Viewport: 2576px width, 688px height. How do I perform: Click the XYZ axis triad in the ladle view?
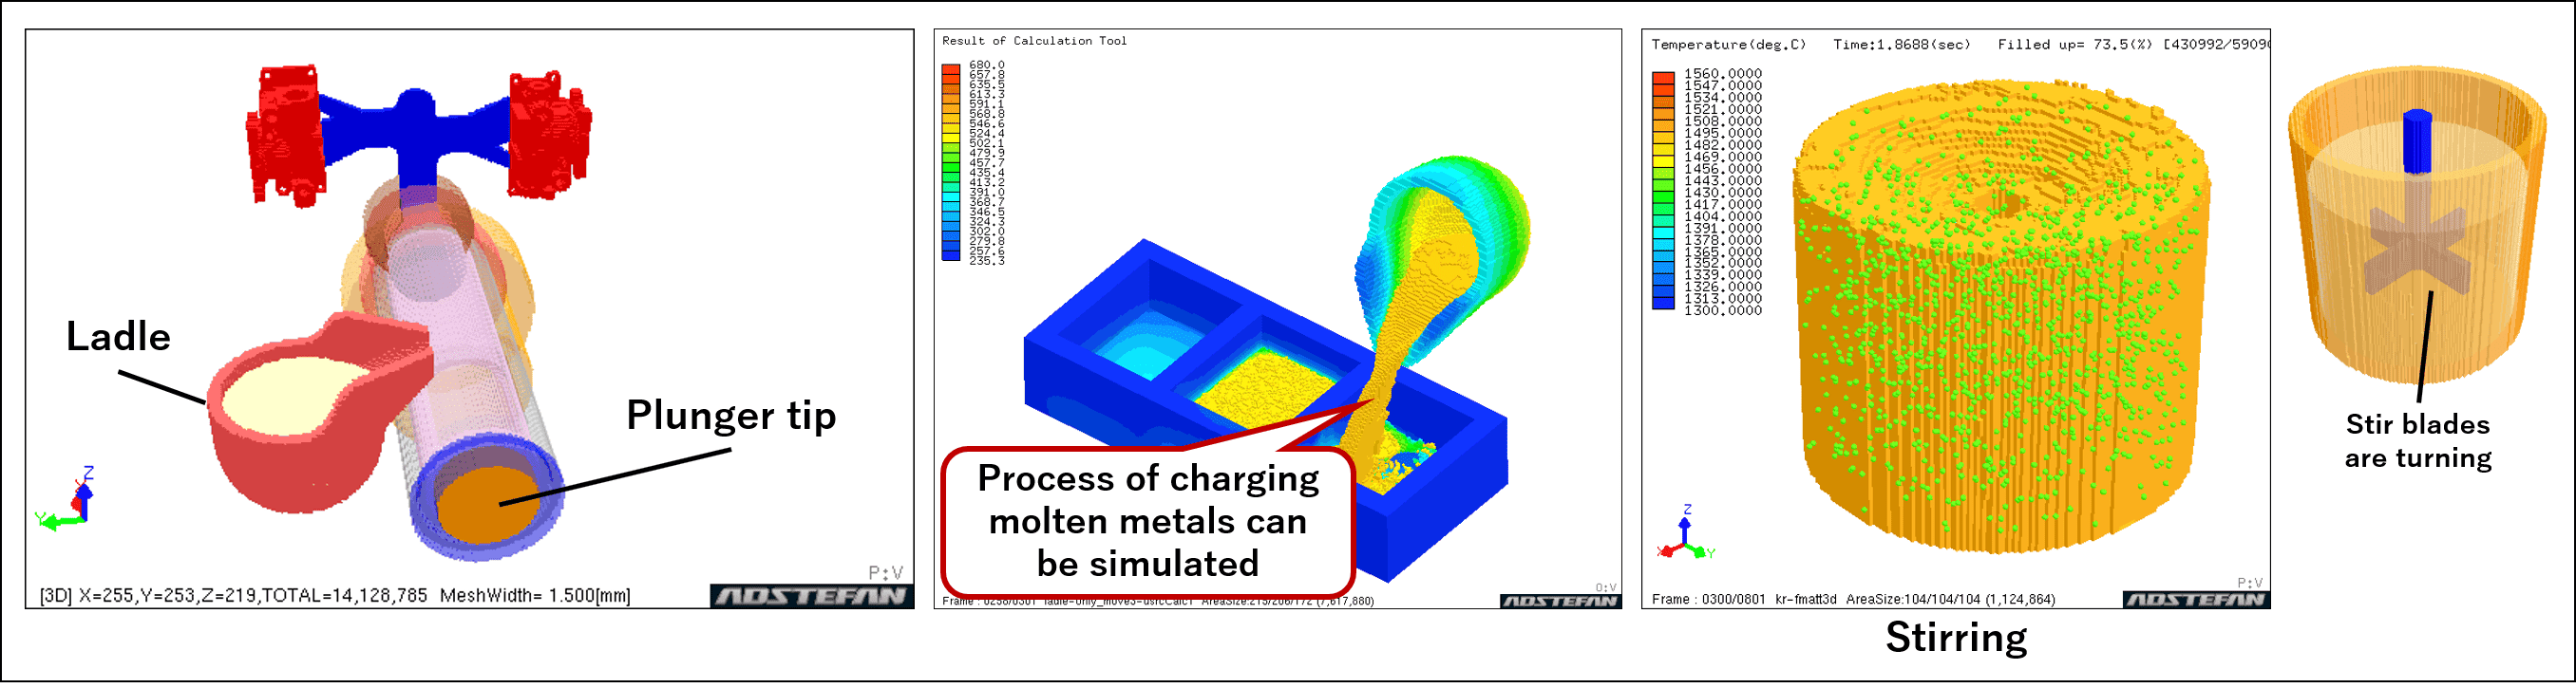click(65, 499)
